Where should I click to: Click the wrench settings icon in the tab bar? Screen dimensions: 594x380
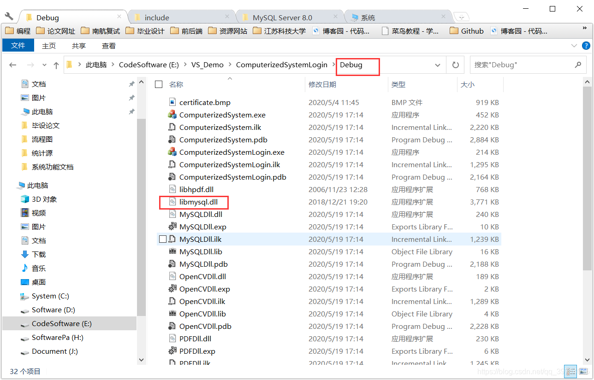click(x=9, y=16)
